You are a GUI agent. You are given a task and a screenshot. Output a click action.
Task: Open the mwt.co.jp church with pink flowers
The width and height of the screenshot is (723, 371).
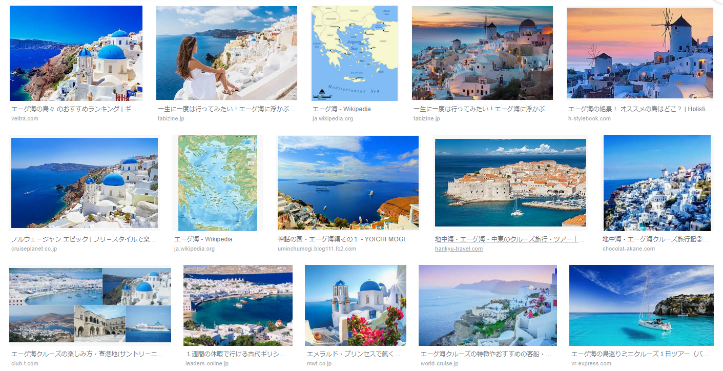pos(356,305)
